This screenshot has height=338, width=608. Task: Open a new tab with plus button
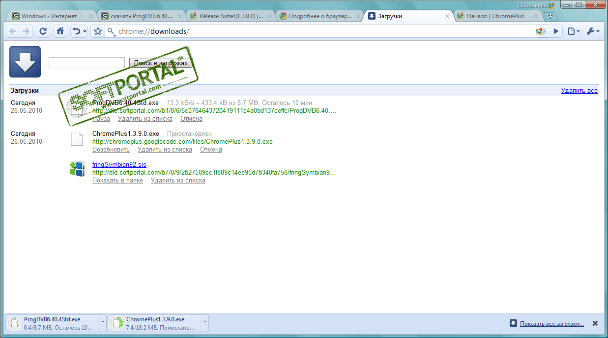click(550, 16)
